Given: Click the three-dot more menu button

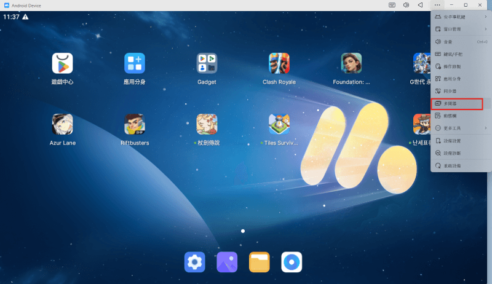Looking at the screenshot, I should coord(437,5).
